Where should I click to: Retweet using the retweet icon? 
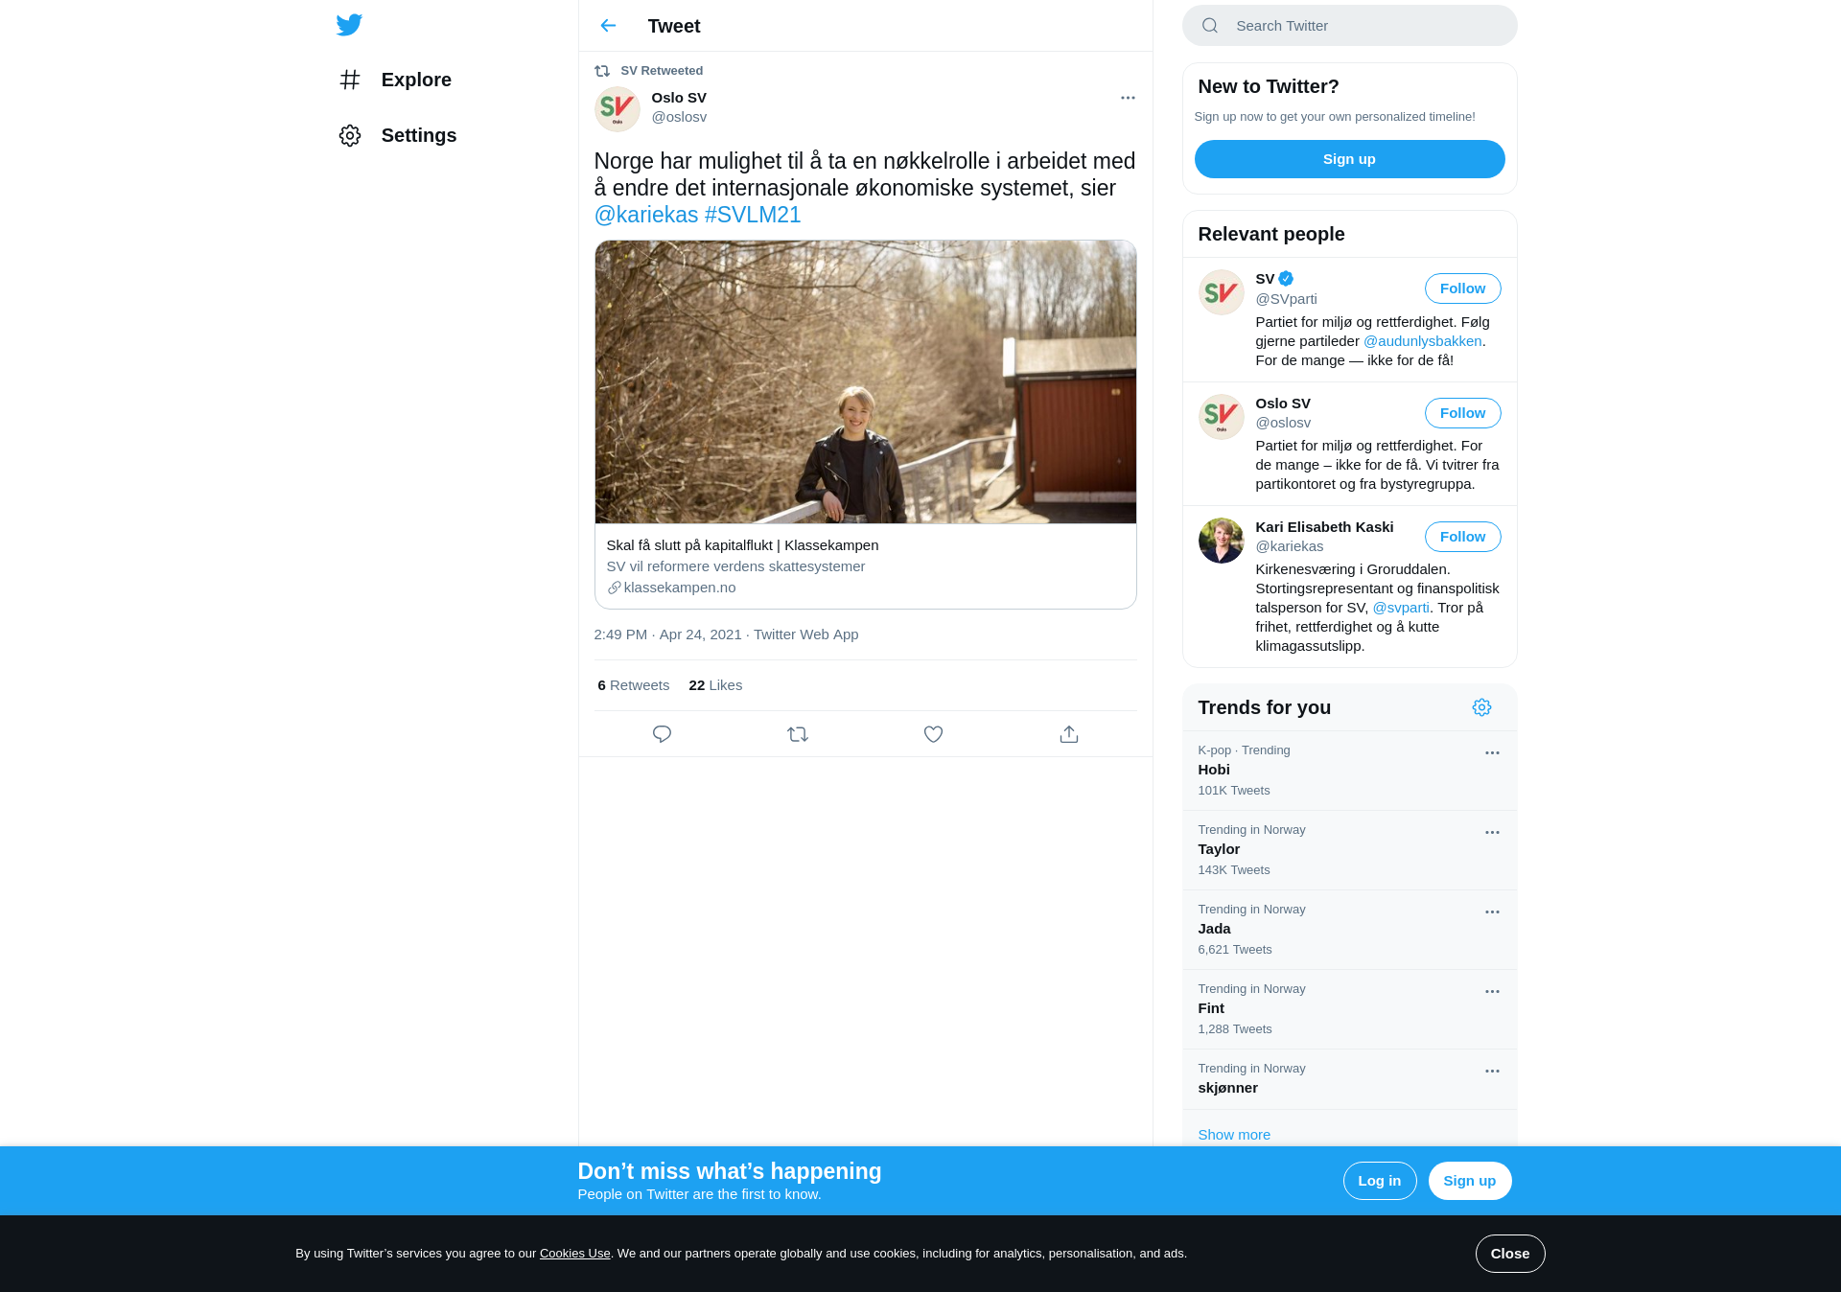(x=798, y=734)
